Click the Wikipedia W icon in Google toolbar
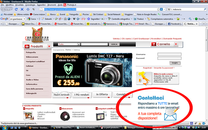The width and height of the screenshot is (208, 130). pos(74,19)
